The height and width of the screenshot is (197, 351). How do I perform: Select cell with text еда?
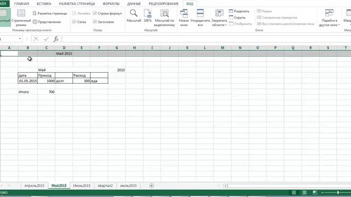[x=99, y=81]
